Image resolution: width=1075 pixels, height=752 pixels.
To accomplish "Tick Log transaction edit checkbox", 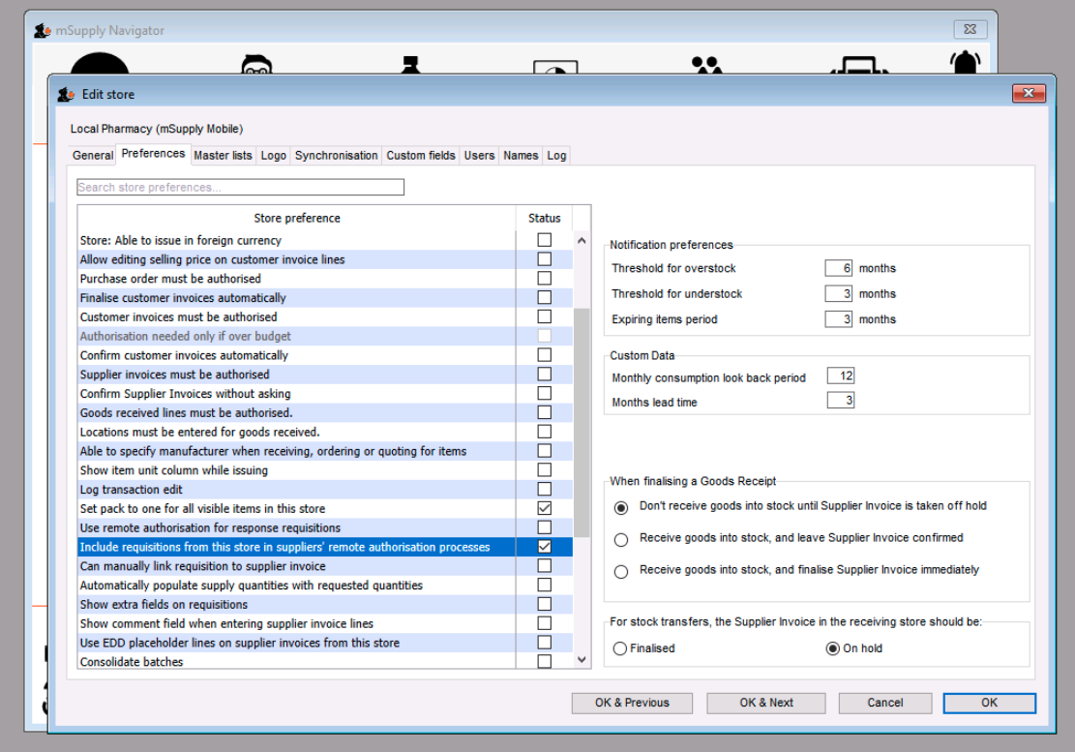I will (545, 490).
